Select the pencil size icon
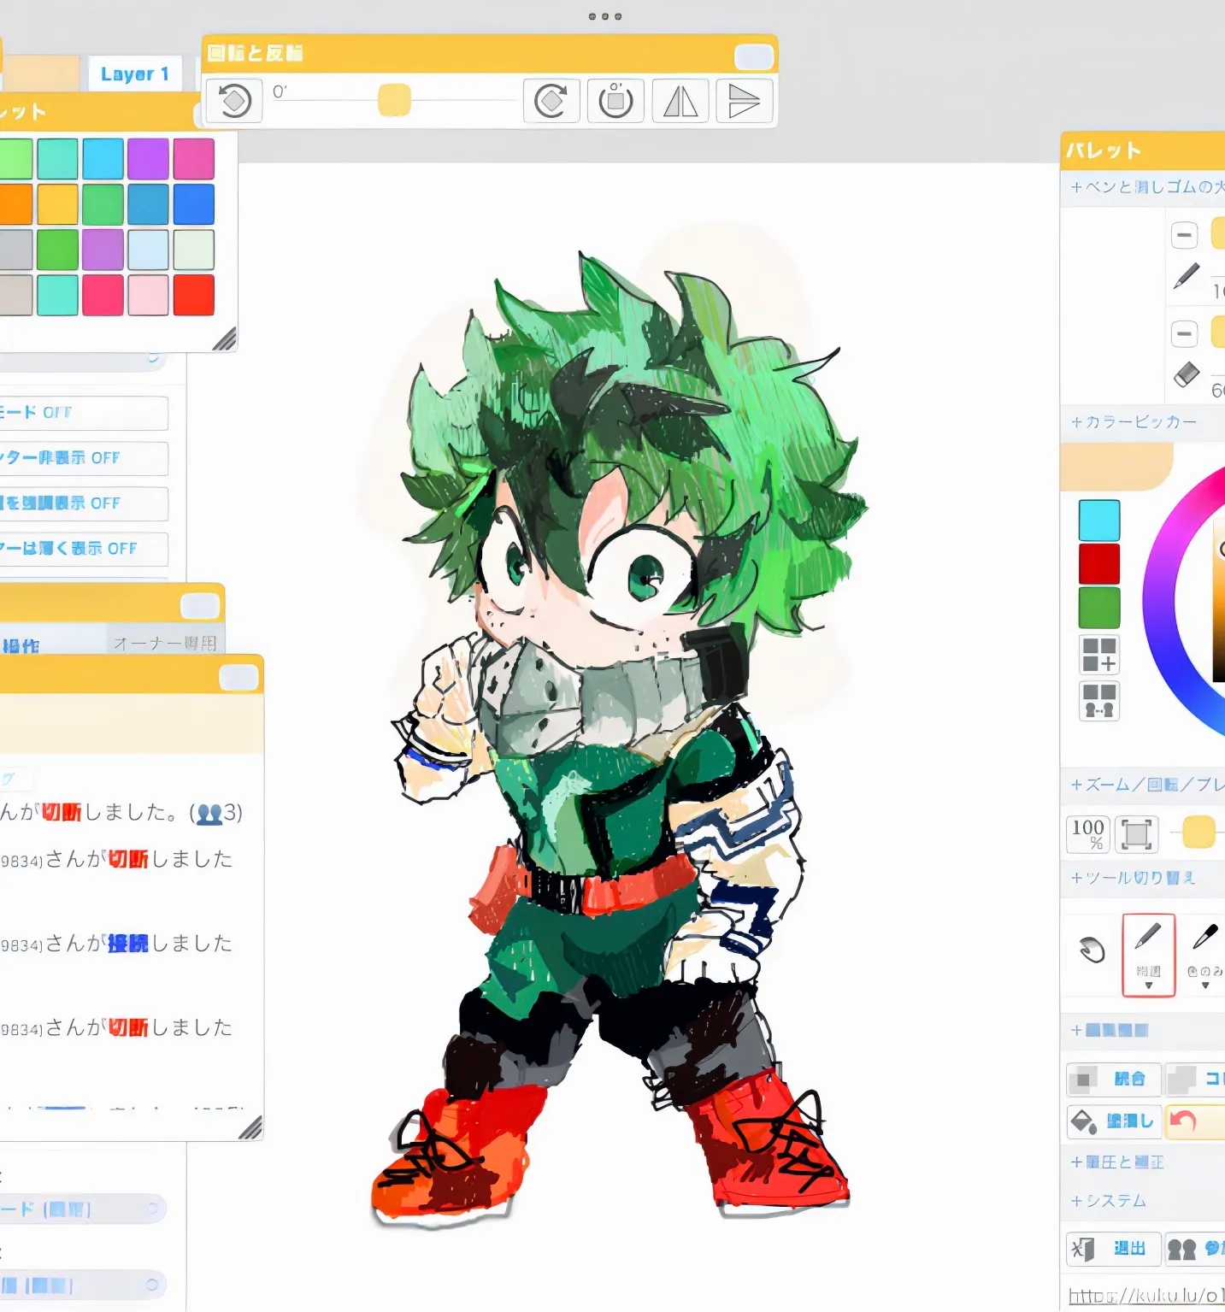This screenshot has width=1225, height=1312. point(1187,276)
